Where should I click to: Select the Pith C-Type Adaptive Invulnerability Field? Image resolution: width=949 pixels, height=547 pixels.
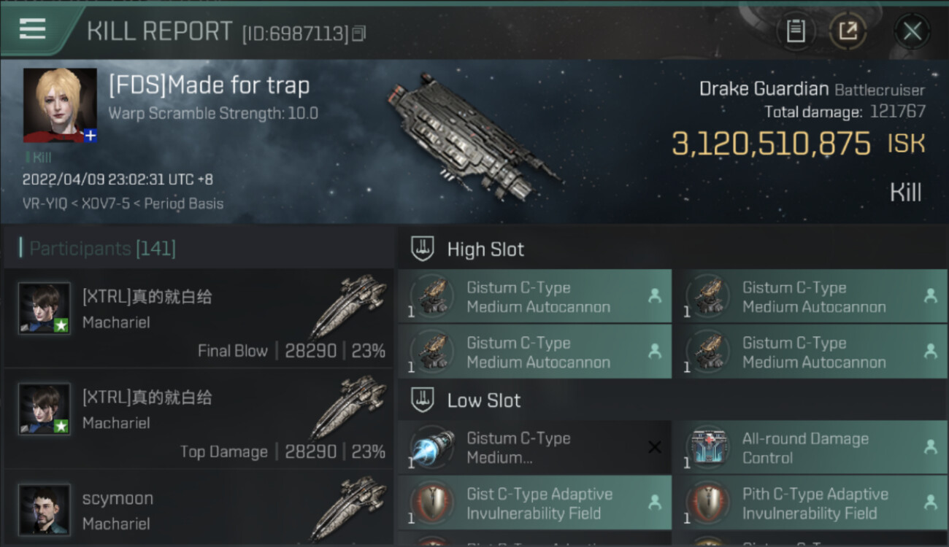(x=810, y=503)
